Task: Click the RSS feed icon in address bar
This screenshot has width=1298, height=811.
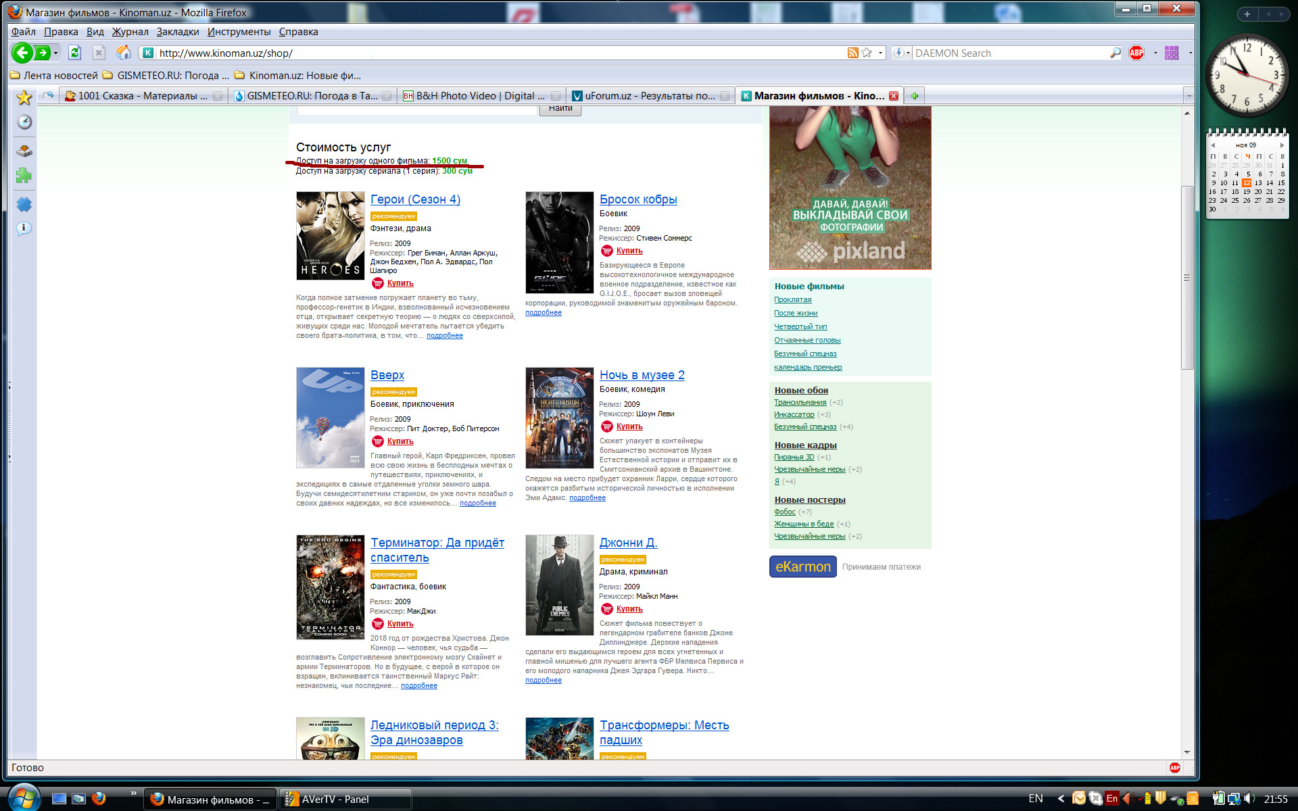Action: click(x=853, y=53)
